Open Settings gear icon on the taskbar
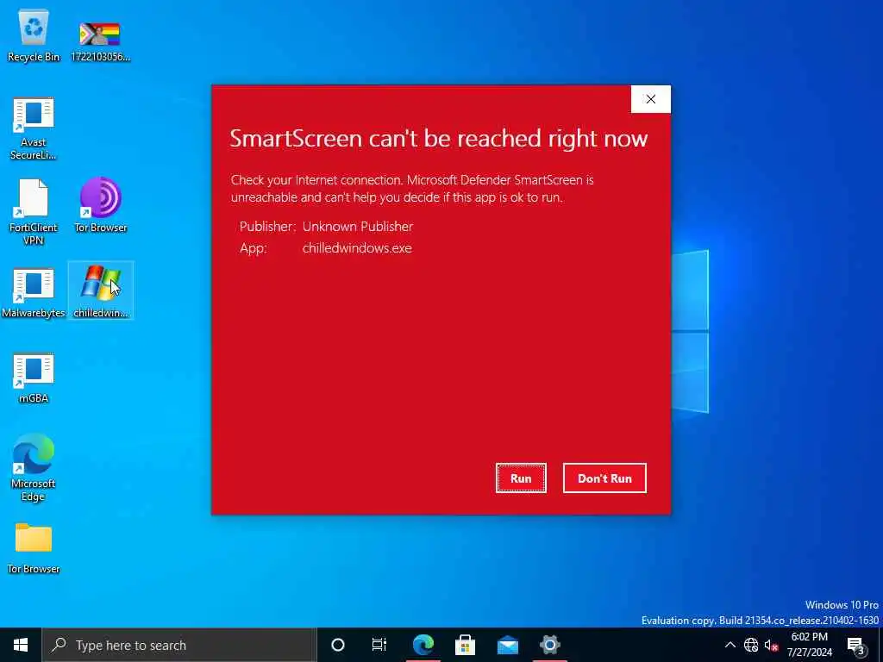883x662 pixels. pyautogui.click(x=549, y=645)
